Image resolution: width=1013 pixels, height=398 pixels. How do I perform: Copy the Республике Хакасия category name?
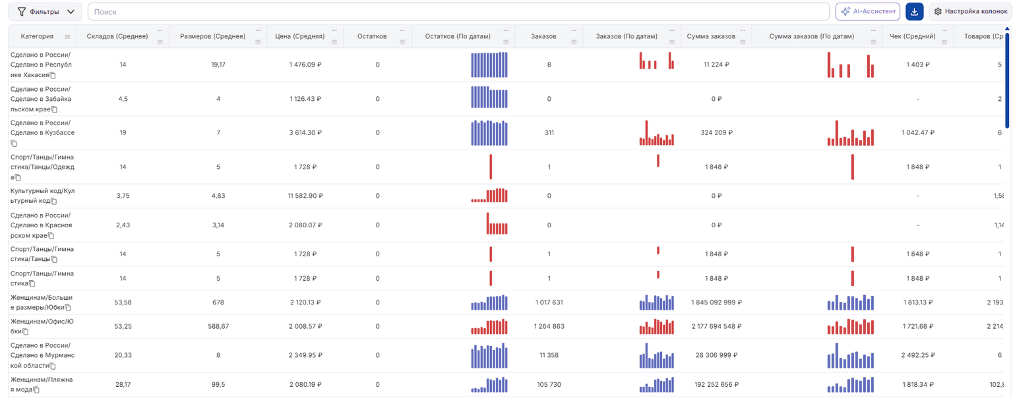click(x=53, y=75)
